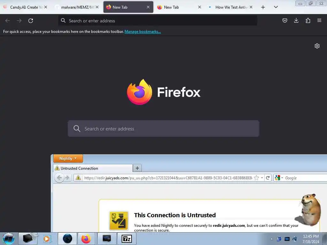The image size is (327, 245).
Task: Close the second New Tab
Action: (x=200, y=7)
